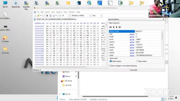Switch Explorer to large thumbnails view icon
180x101 pixels.
pyautogui.click(x=166, y=99)
